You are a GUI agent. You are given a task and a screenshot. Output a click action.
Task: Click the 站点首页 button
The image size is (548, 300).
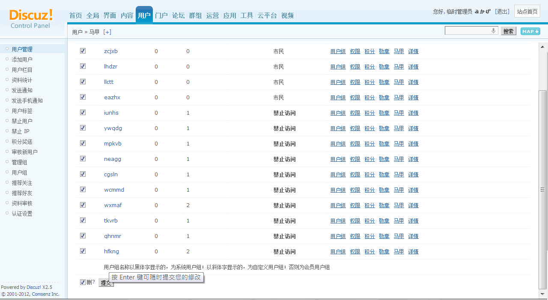pyautogui.click(x=527, y=12)
